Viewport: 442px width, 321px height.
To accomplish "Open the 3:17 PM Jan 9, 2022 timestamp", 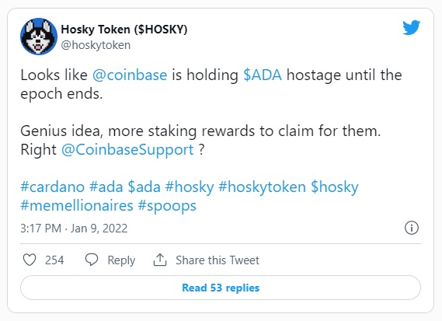I will (74, 229).
